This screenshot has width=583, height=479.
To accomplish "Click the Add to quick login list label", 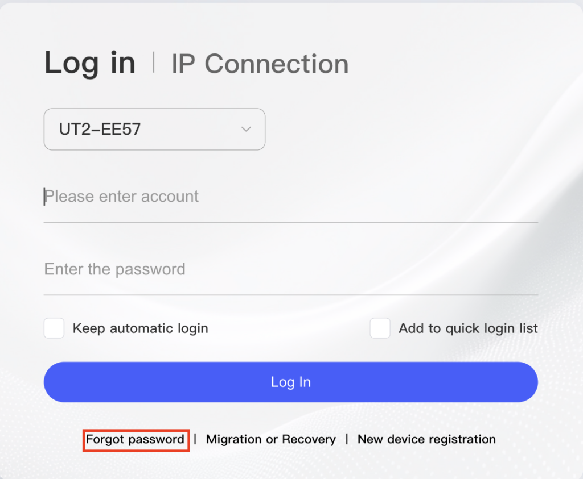I will [x=468, y=328].
